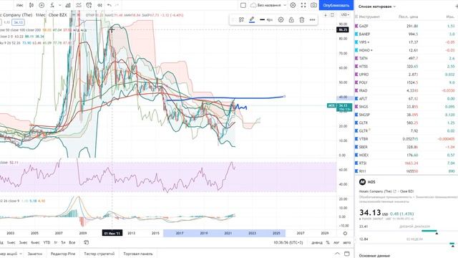
Task: Redo the last chart action
Action: [x=117, y=5]
